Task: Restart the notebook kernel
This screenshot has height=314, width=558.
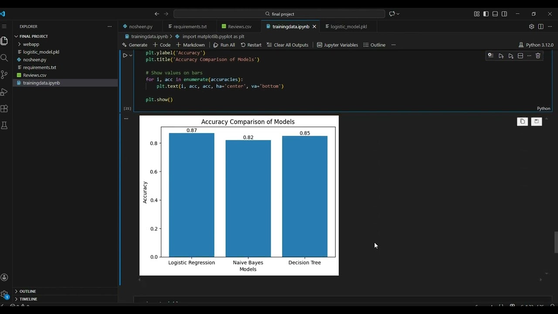Action: (x=251, y=45)
